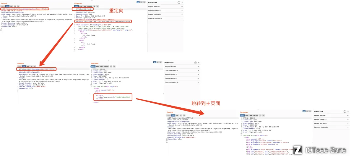The height and width of the screenshot is (160, 351).
Task: Toggle the \n button in the bottom panel Response pane
Action: coord(260,115)
